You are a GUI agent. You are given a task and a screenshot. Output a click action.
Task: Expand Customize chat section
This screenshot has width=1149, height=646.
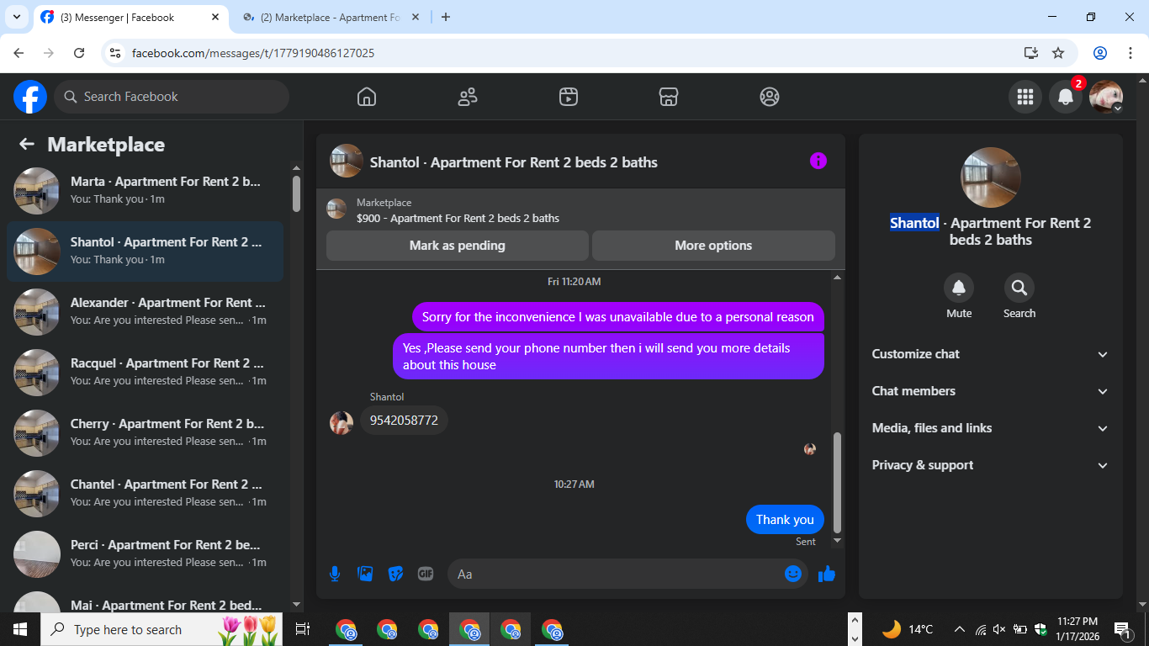click(991, 354)
